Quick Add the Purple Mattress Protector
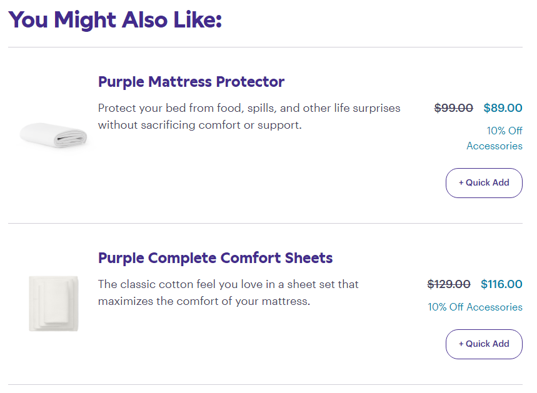 [x=484, y=183]
